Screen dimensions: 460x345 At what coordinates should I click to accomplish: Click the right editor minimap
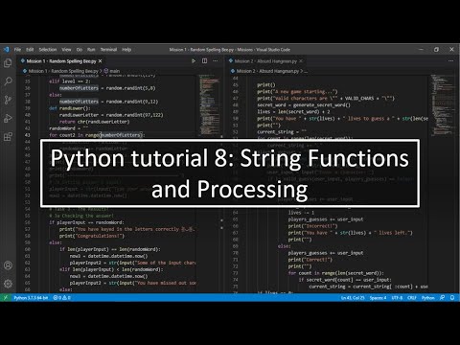(442, 105)
